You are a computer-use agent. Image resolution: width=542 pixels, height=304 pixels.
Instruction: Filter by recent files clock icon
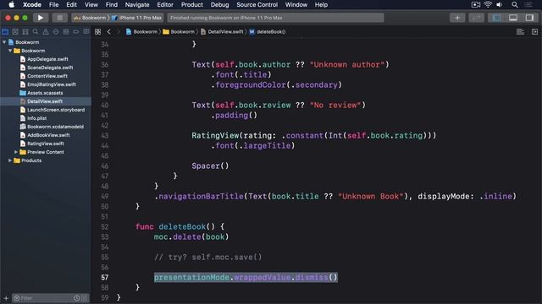click(x=76, y=298)
